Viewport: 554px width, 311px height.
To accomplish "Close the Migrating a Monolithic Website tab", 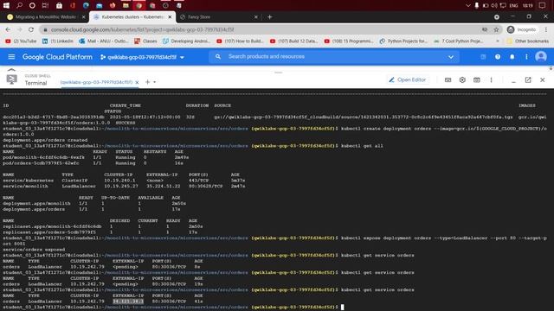I will (84, 17).
